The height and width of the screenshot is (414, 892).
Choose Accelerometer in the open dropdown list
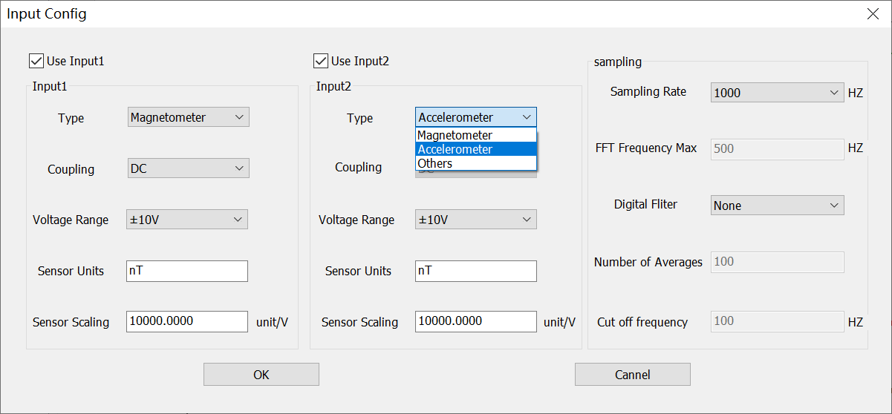coord(475,149)
